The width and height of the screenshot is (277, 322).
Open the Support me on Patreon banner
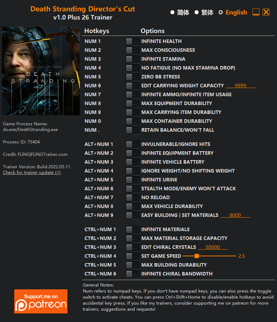[41, 301]
